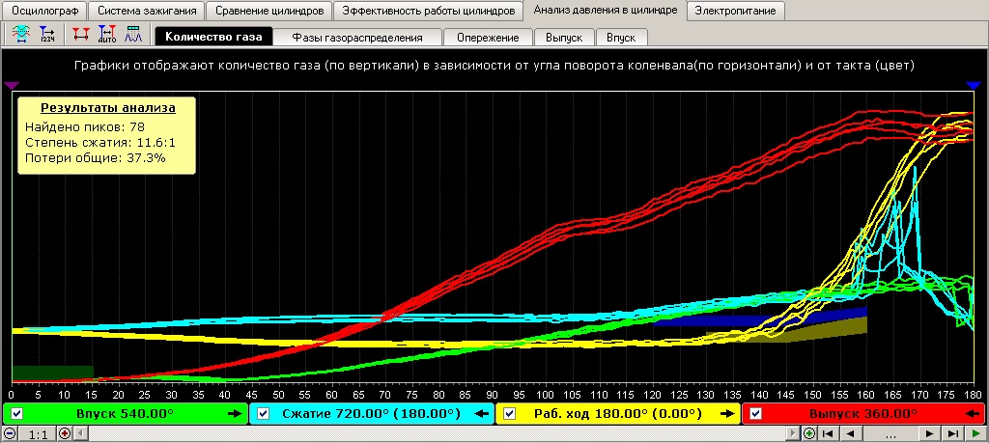Click the Степень сжатия: 11.6:1 line
The image size is (989, 443).
tap(99, 143)
